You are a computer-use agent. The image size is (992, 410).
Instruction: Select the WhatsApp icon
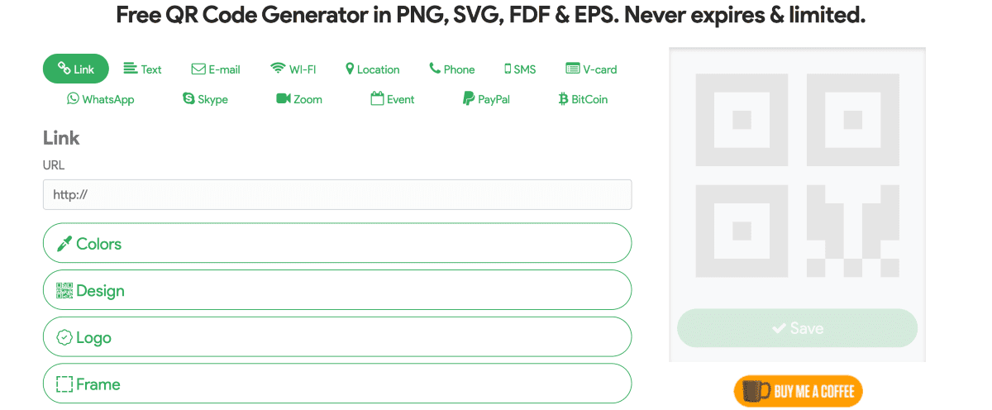coord(73,99)
